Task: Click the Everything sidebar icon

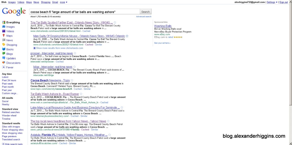Action: pos(4,22)
